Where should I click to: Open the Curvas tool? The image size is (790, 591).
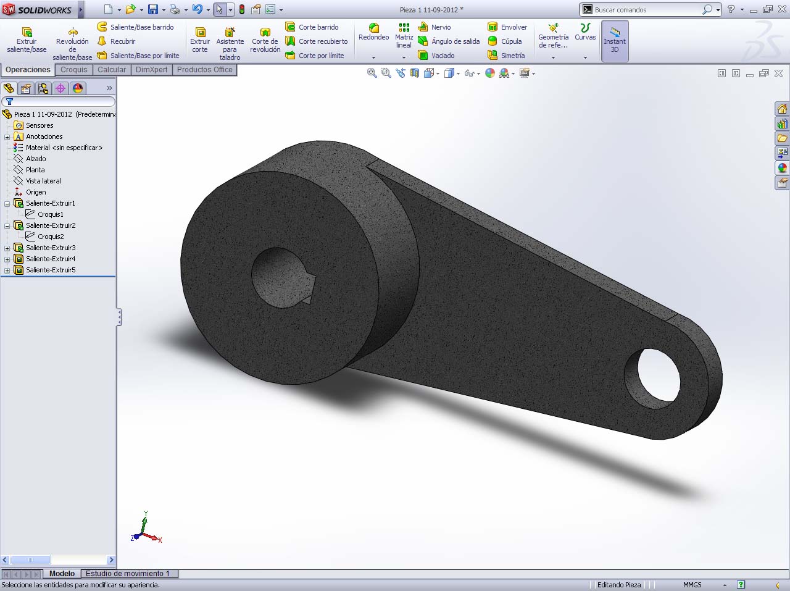(585, 32)
